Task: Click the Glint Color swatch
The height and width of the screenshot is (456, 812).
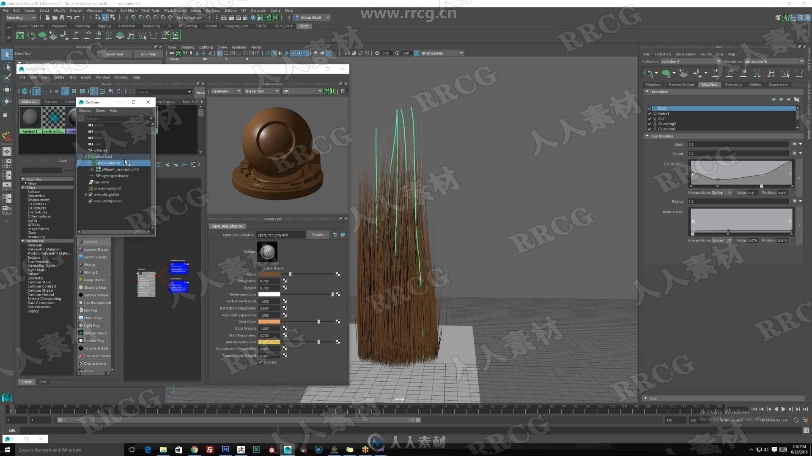Action: [269, 322]
